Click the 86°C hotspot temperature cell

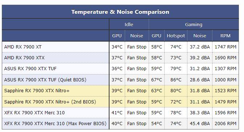point(176,80)
